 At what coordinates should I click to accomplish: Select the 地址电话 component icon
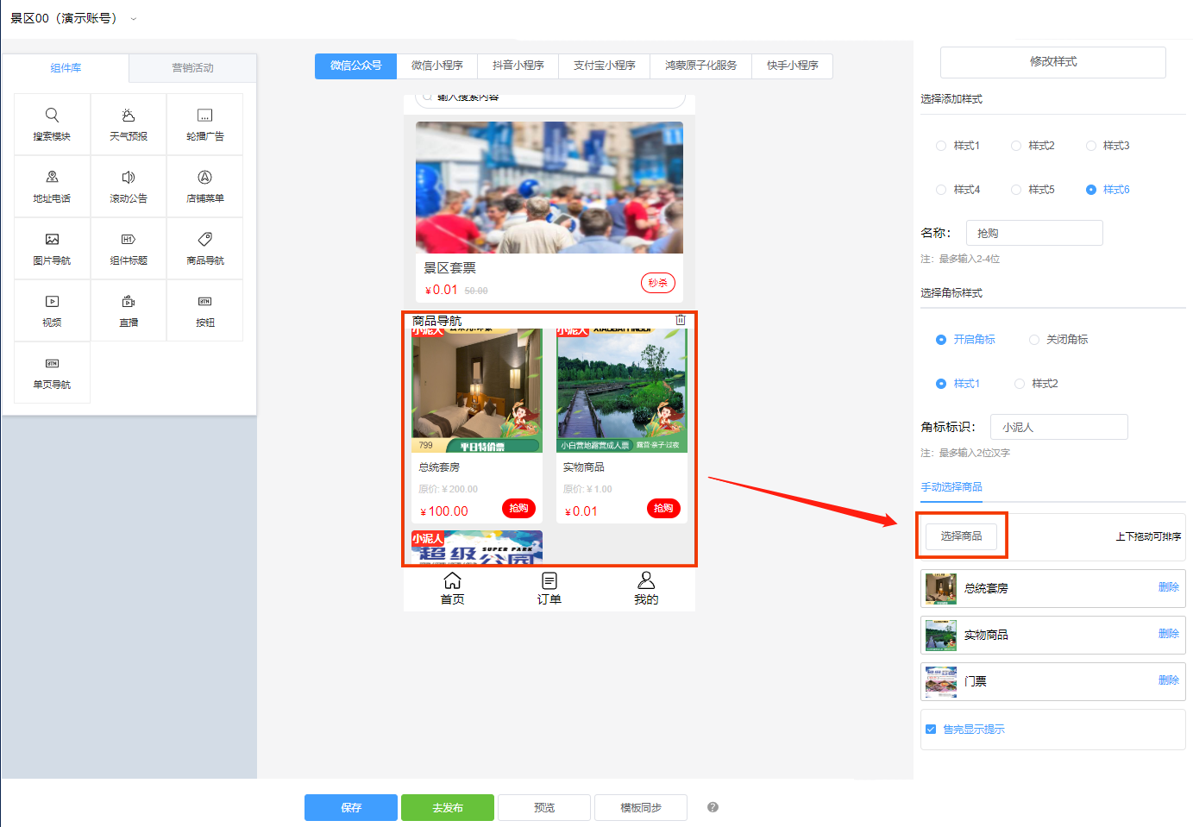coord(52,185)
